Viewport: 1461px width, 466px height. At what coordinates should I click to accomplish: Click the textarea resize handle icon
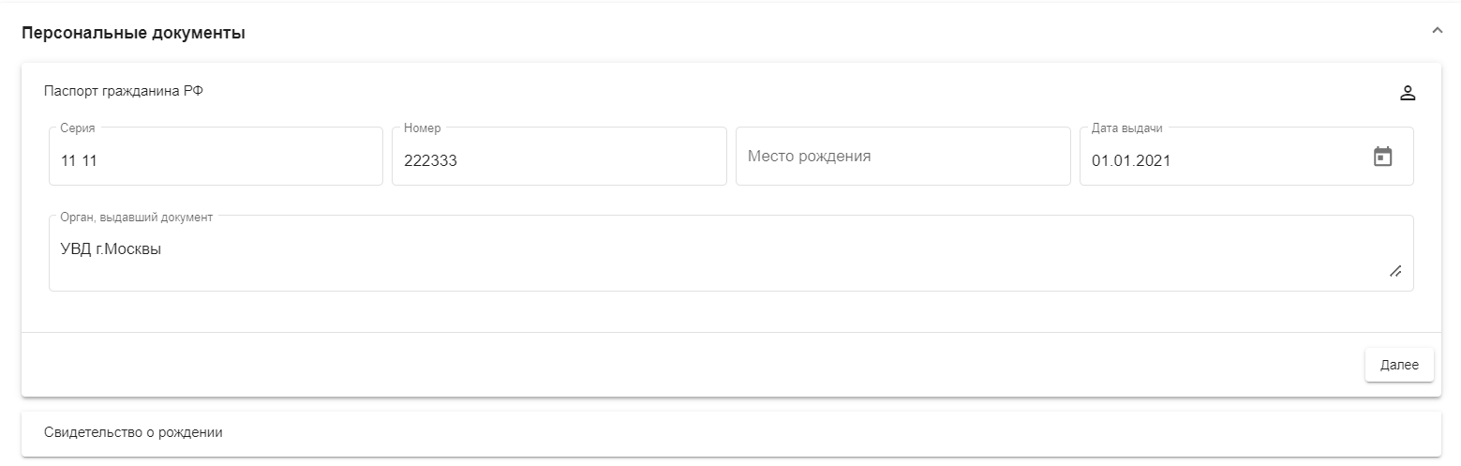[1394, 271]
